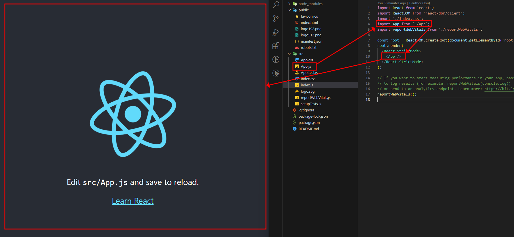Click the public folder icon
This screenshot has width=514, height=237.
click(x=295, y=10)
